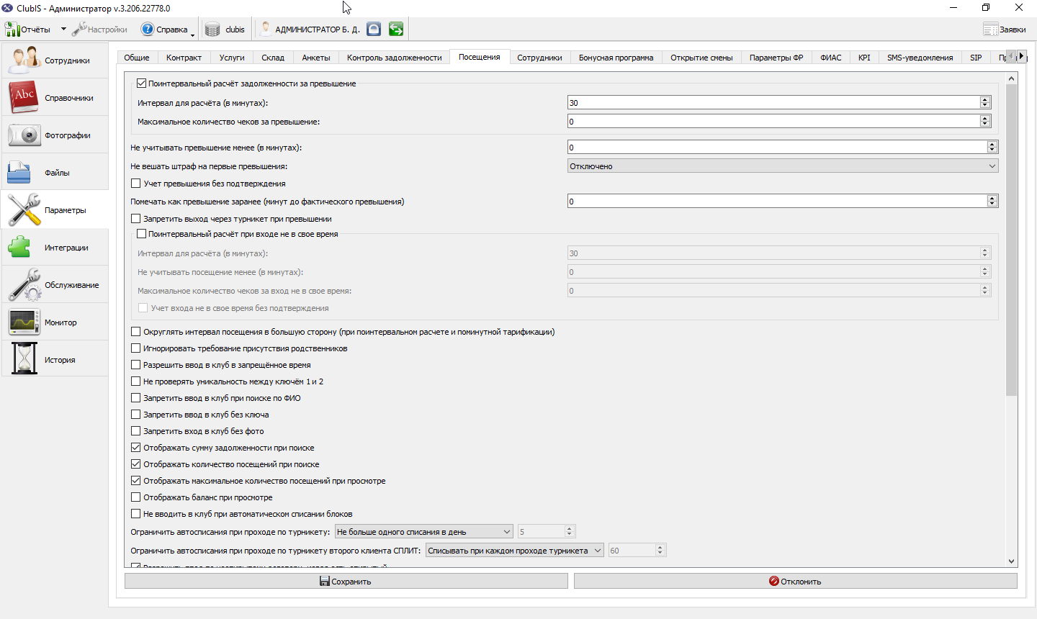Open Фотографии camera icon in sidebar
The height and width of the screenshot is (619, 1037).
(x=24, y=135)
